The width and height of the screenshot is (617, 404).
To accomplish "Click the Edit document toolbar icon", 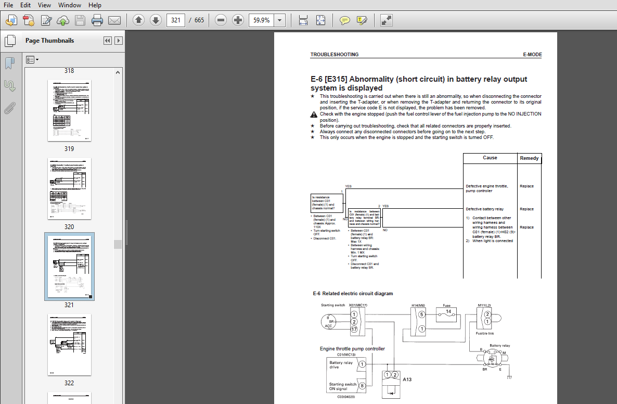I will coord(46,20).
